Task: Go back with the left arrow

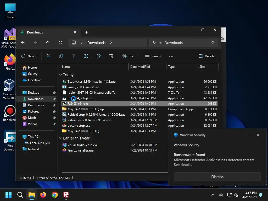Action: (x=23, y=43)
